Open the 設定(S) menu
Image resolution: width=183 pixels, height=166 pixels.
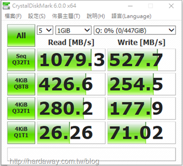tap(37, 16)
